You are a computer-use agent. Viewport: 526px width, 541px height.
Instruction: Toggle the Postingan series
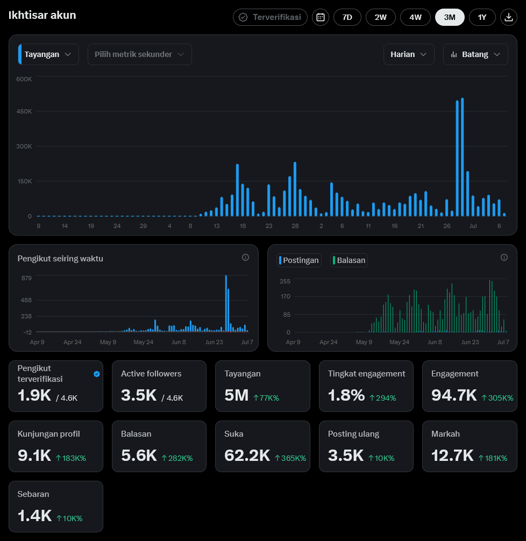[299, 260]
